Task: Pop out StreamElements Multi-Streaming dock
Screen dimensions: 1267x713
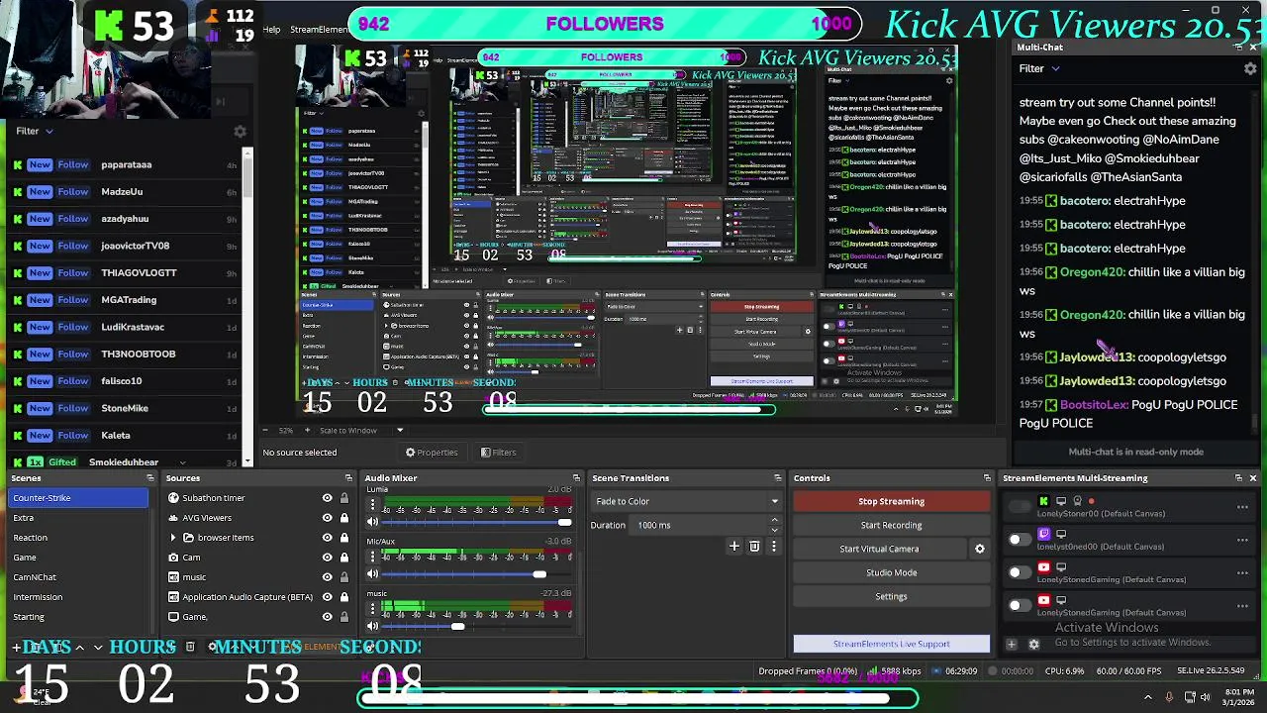Action: (x=1238, y=478)
